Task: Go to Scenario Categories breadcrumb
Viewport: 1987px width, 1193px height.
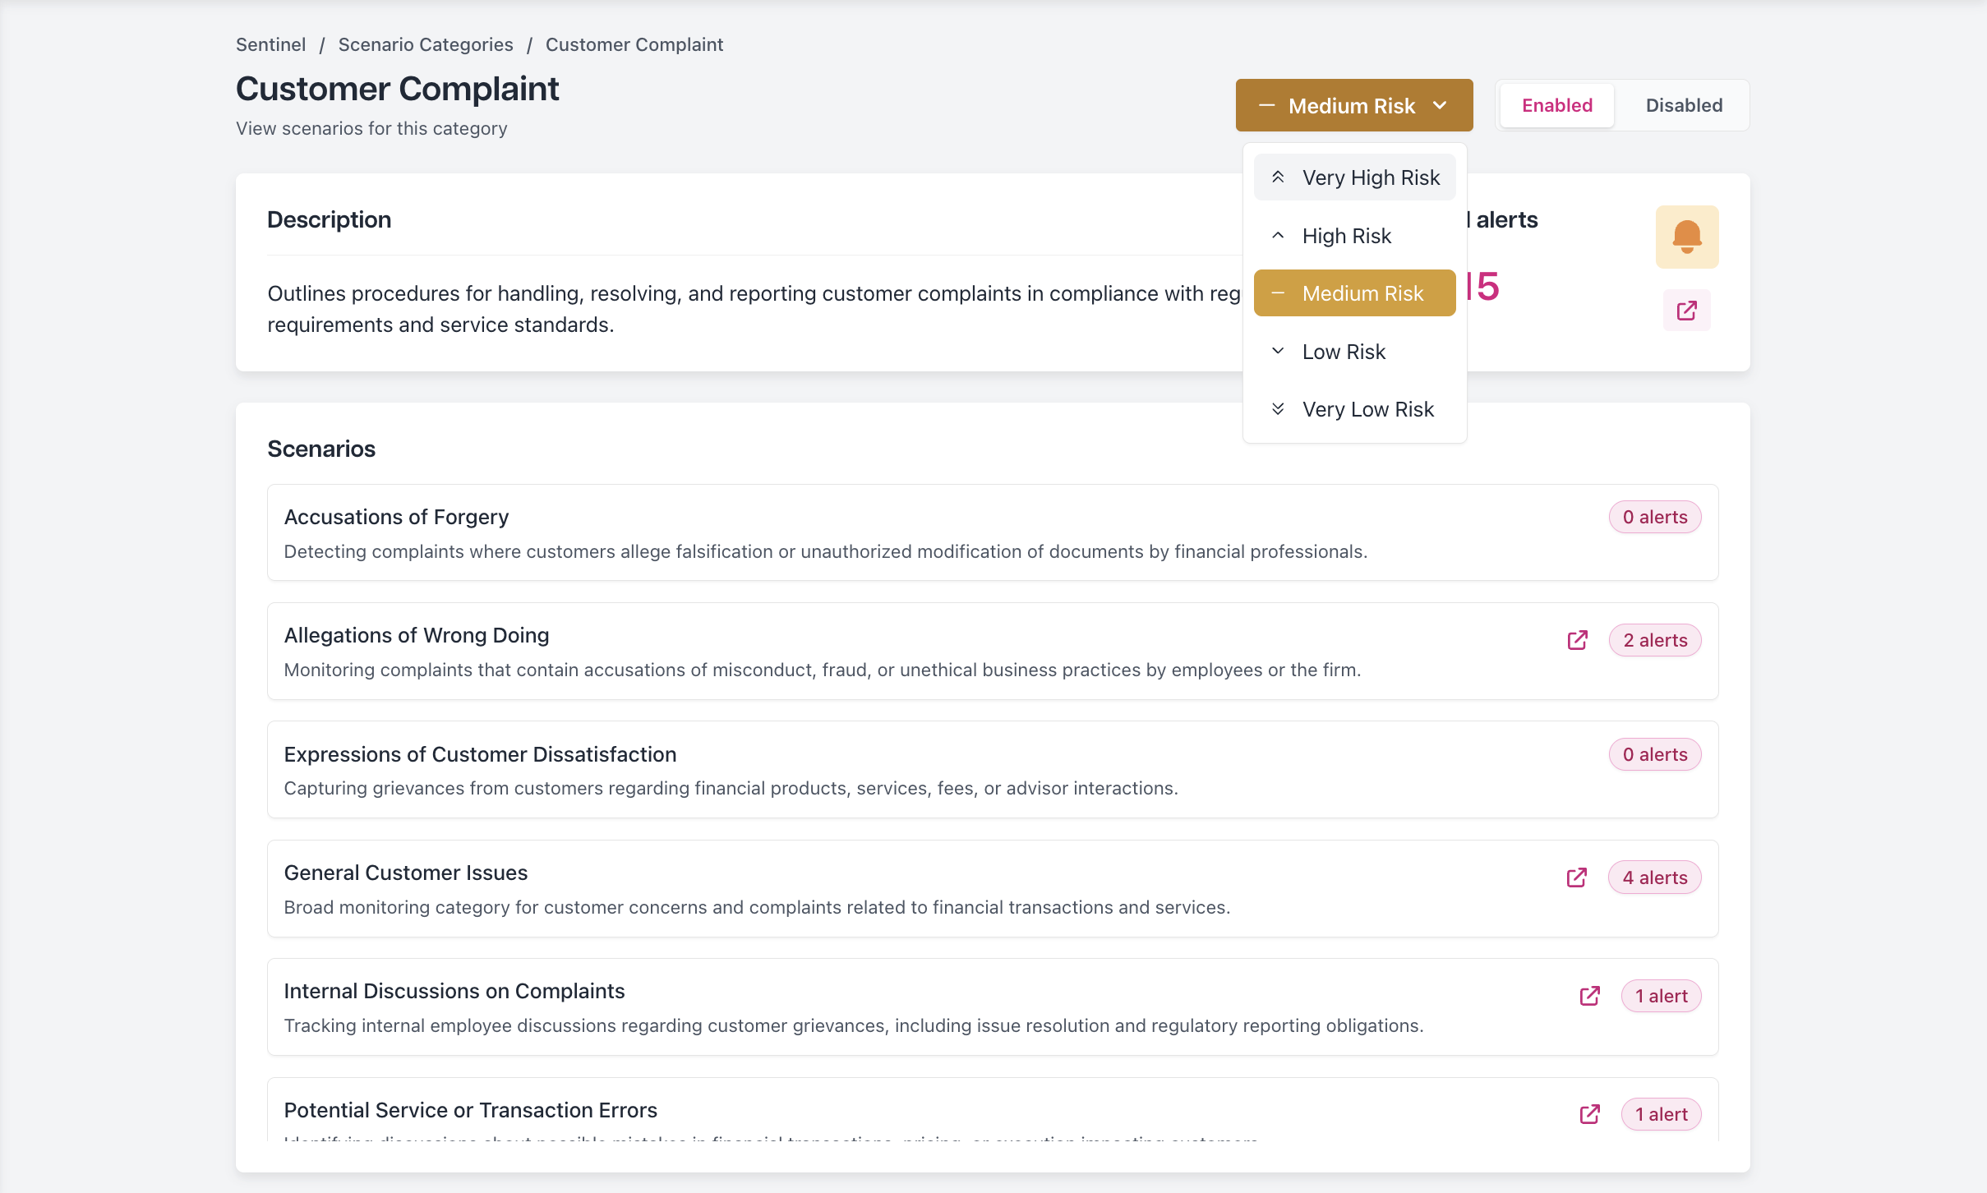Action: coord(426,44)
